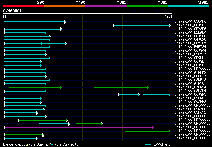Select the UniRef100_Q9NY06 label
This screenshot has height=147, width=212.
click(x=190, y=109)
